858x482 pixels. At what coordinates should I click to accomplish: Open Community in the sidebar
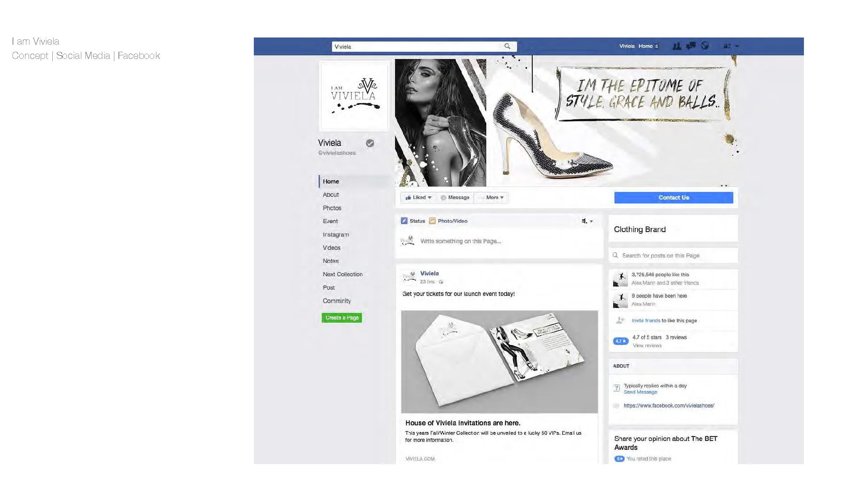337,301
